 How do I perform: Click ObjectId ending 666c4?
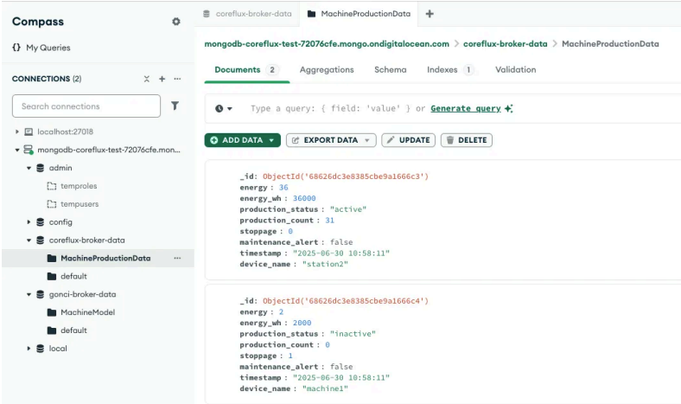346,301
